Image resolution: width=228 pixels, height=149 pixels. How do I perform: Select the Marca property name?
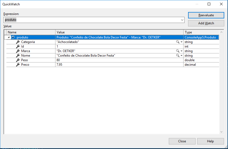tap(26, 51)
